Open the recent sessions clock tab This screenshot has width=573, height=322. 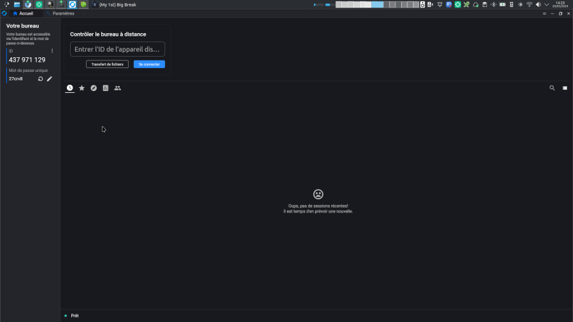(70, 88)
